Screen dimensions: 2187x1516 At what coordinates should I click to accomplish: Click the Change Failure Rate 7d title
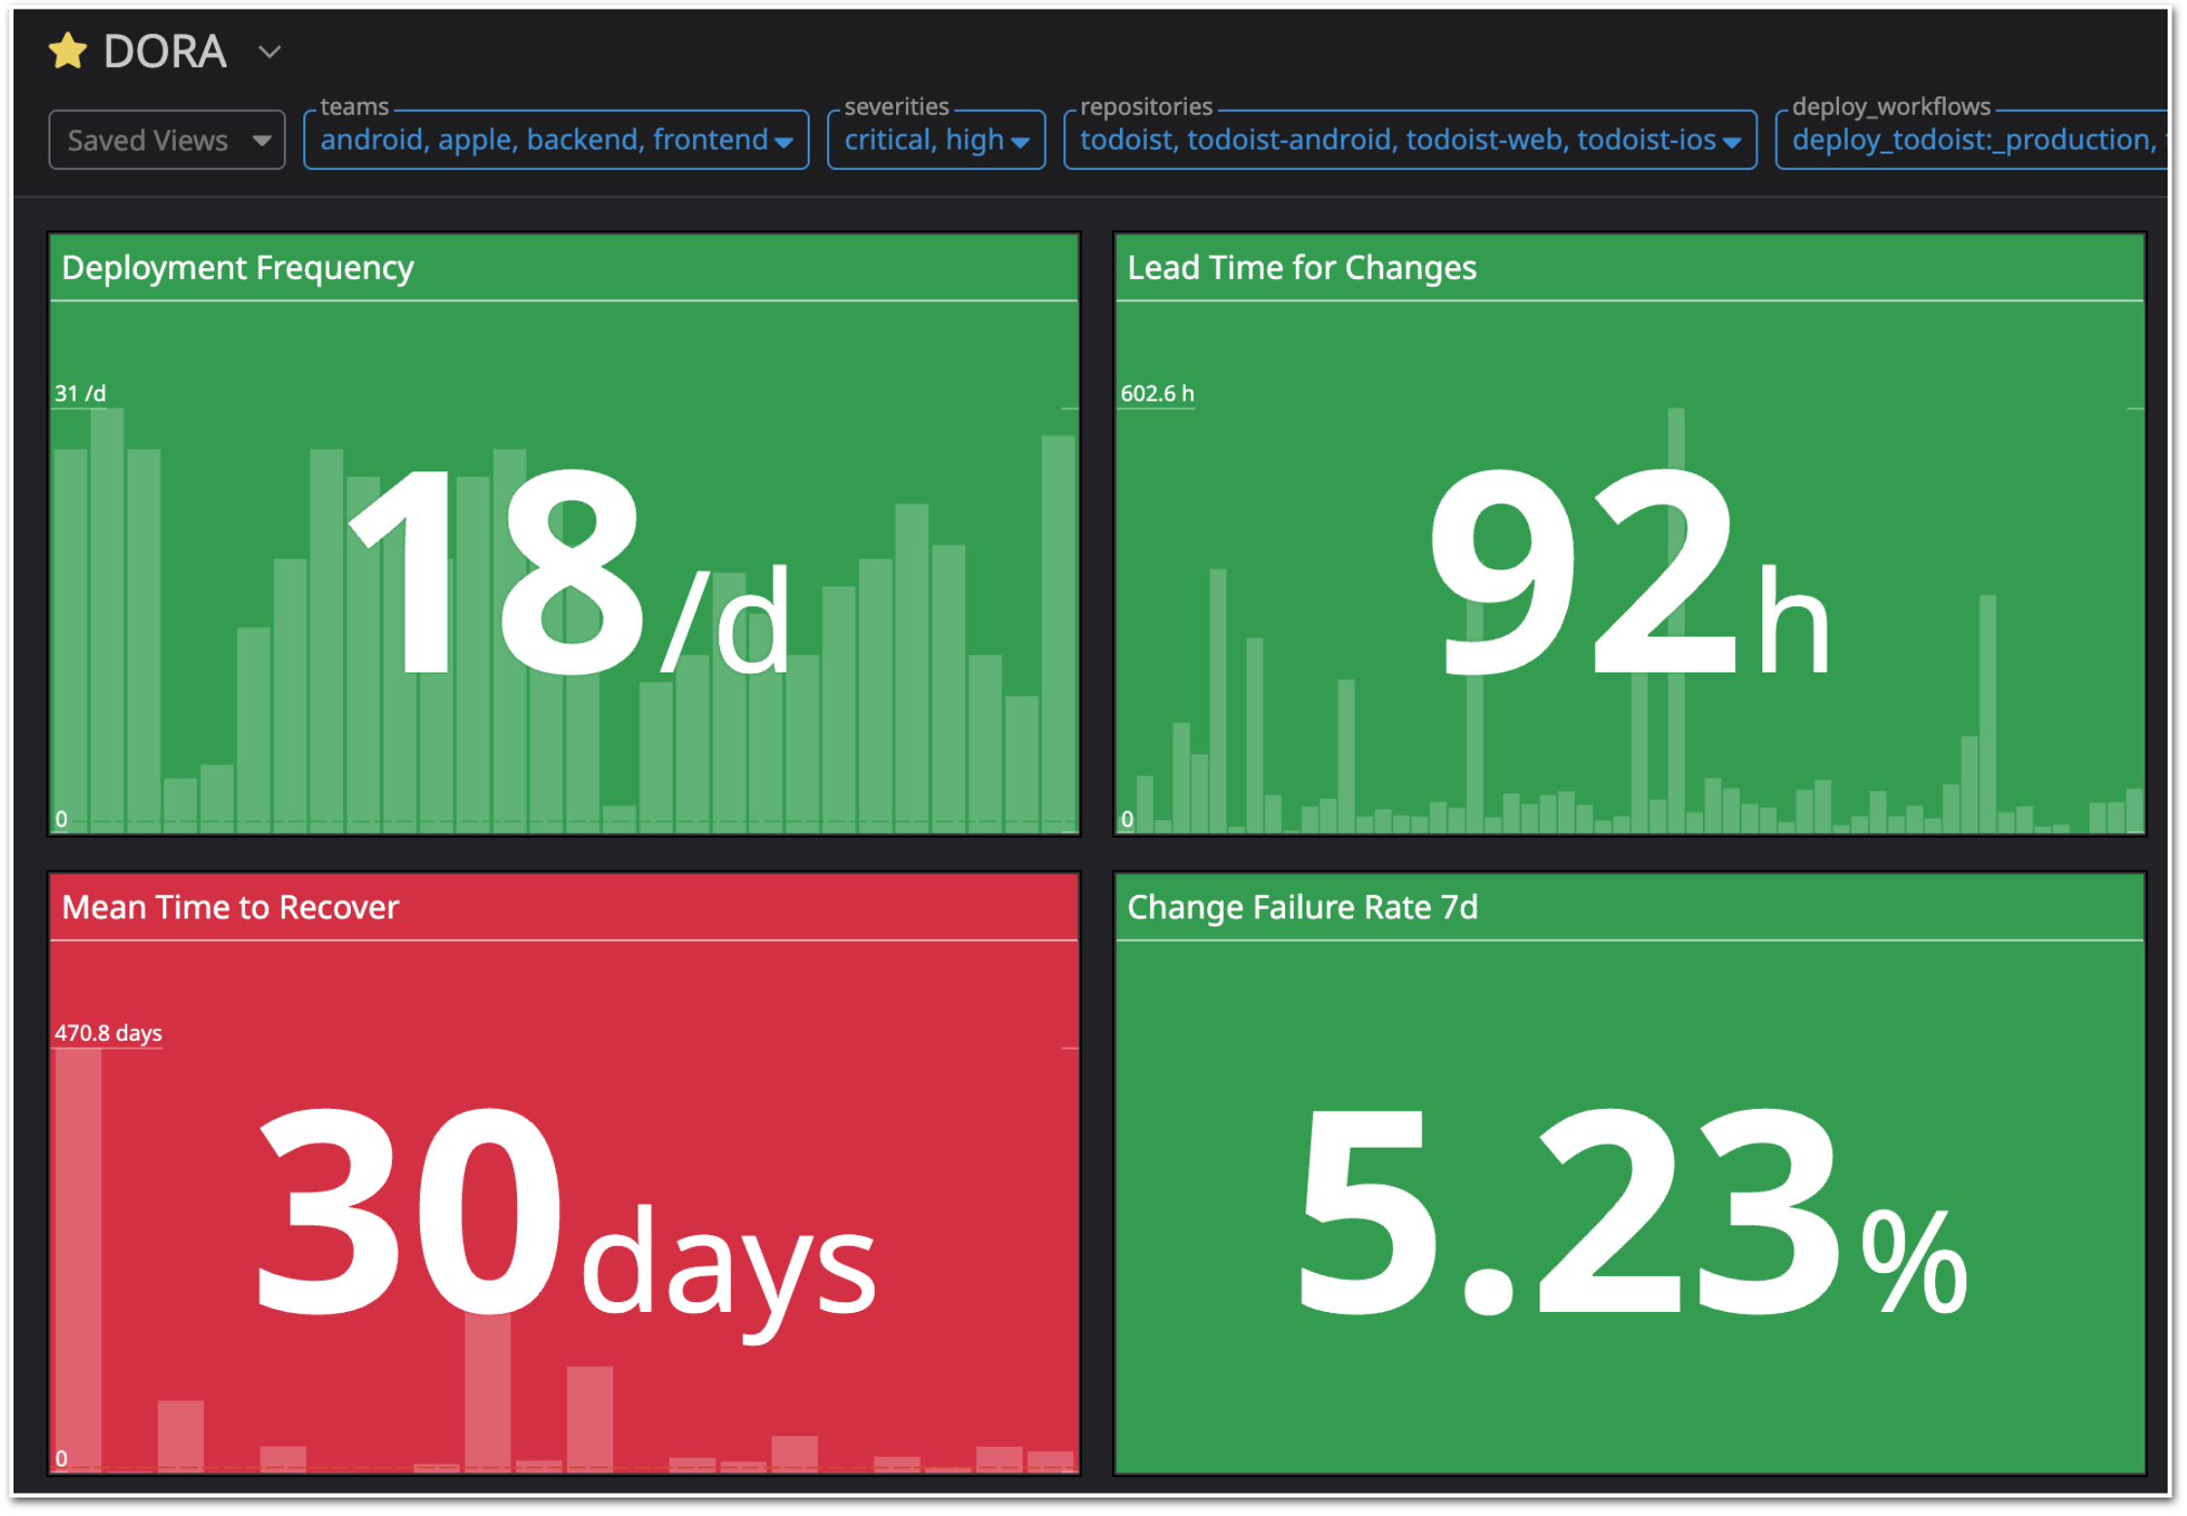[x=1302, y=908]
